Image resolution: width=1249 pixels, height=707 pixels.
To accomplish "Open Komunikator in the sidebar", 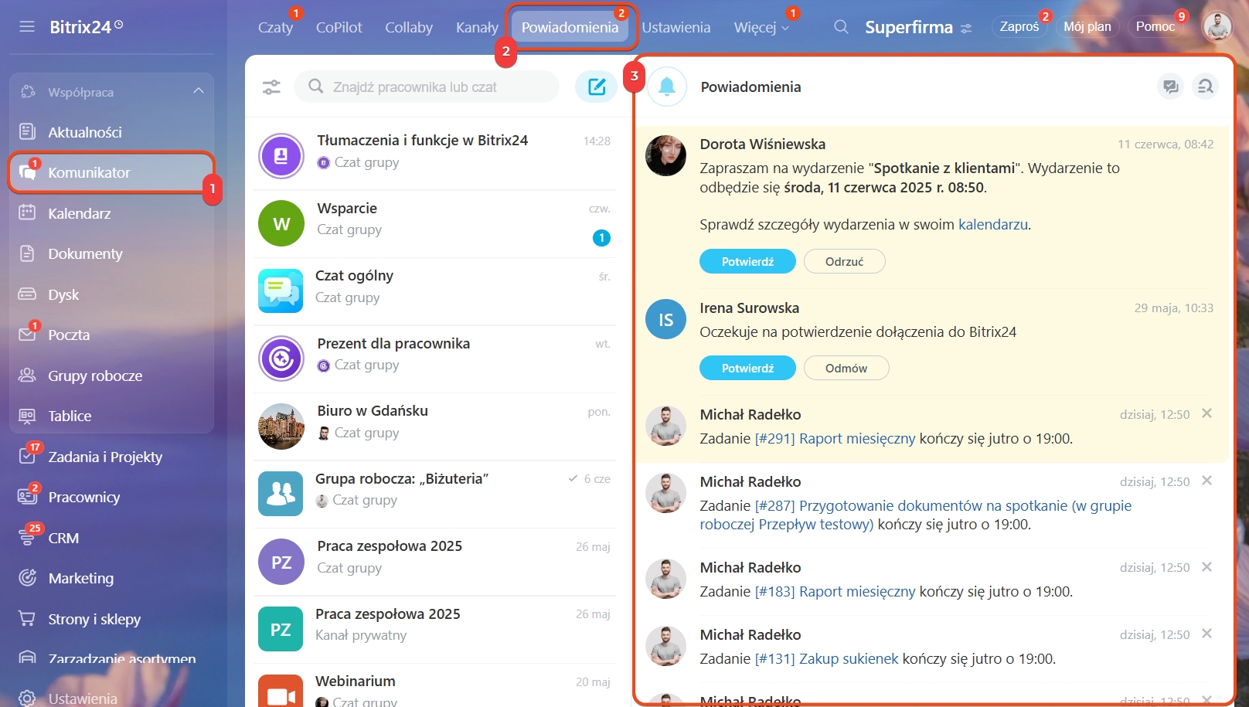I will tap(111, 172).
